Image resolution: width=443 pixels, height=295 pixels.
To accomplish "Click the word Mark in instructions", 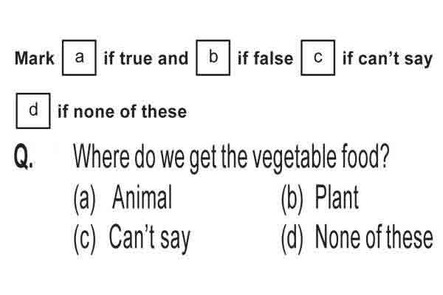I will [34, 58].
